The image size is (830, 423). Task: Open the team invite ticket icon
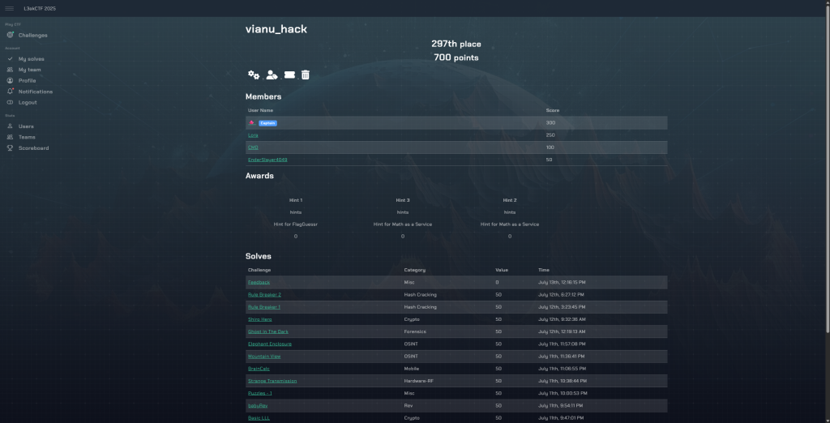click(289, 75)
